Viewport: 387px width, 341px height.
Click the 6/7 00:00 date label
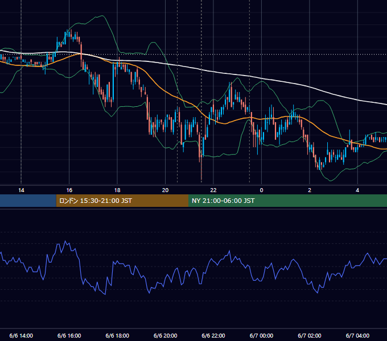(261, 335)
